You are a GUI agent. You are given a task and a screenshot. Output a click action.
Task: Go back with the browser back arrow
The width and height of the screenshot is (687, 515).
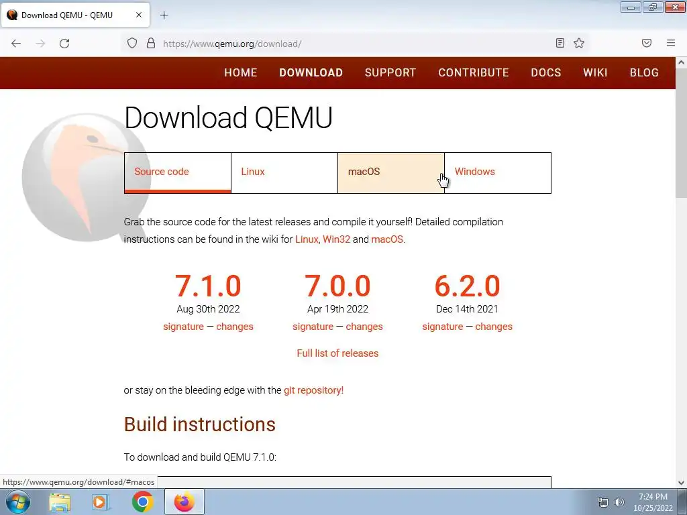tap(16, 44)
